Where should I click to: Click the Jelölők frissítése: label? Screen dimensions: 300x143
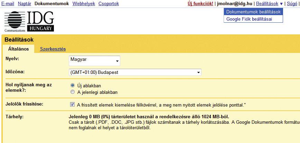tap(25, 104)
